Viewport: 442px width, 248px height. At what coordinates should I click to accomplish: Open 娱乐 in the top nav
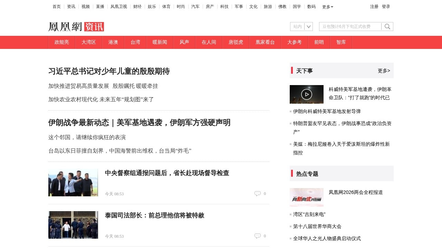tap(152, 7)
